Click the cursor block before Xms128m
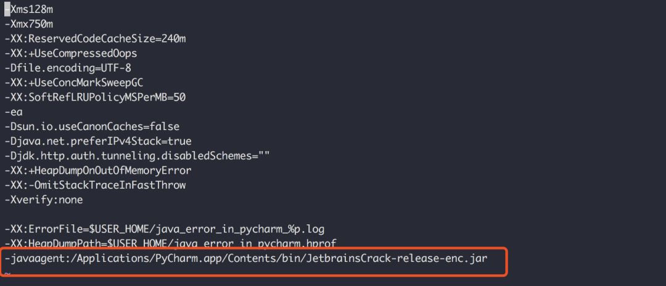 7,9
